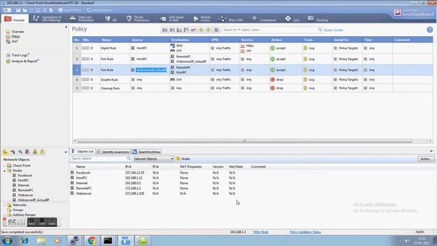This screenshot has height=246, width=437.
Task: Open the objects tree pane dropdown arrow
Action: click(x=66, y=152)
